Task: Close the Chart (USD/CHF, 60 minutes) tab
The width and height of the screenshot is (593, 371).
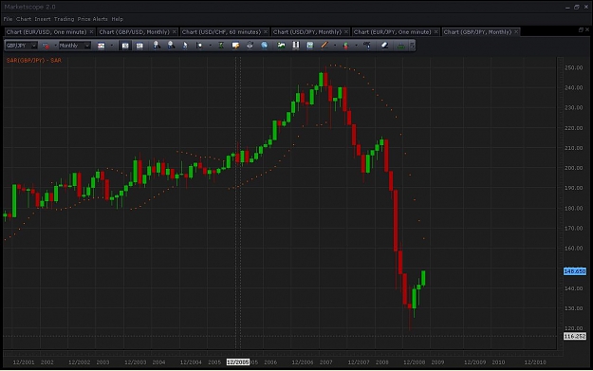Action: tap(266, 31)
